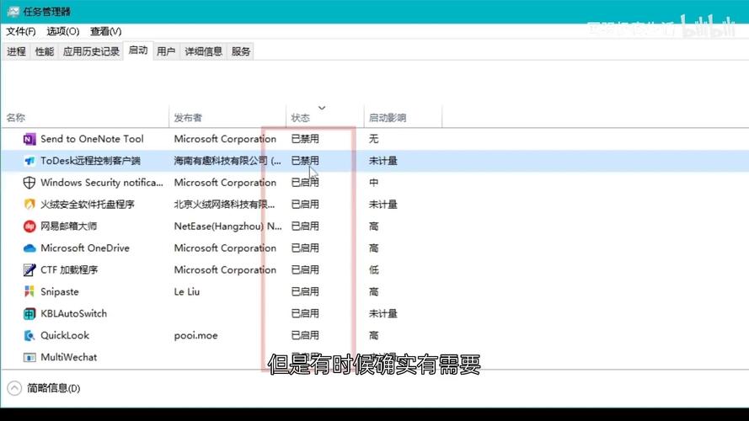This screenshot has width=749, height=421.
Task: Click the Windows Security shield icon
Action: pos(29,183)
